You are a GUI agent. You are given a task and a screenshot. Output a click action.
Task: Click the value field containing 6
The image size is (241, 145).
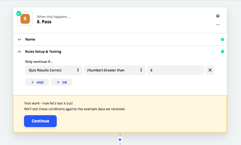pyautogui.click(x=176, y=70)
